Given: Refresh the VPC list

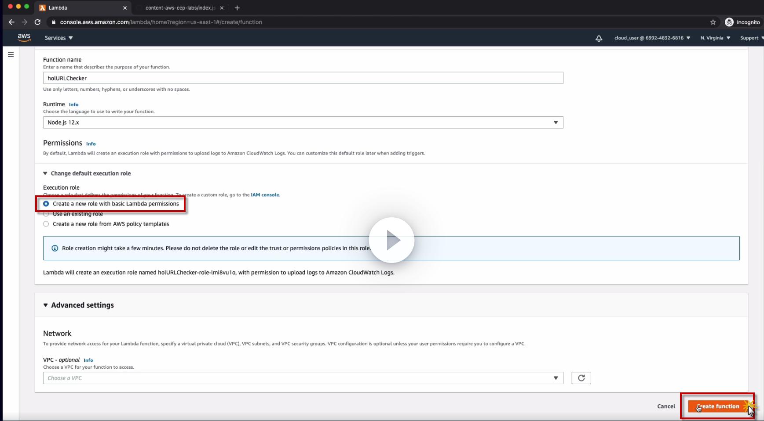Looking at the screenshot, I should point(581,378).
